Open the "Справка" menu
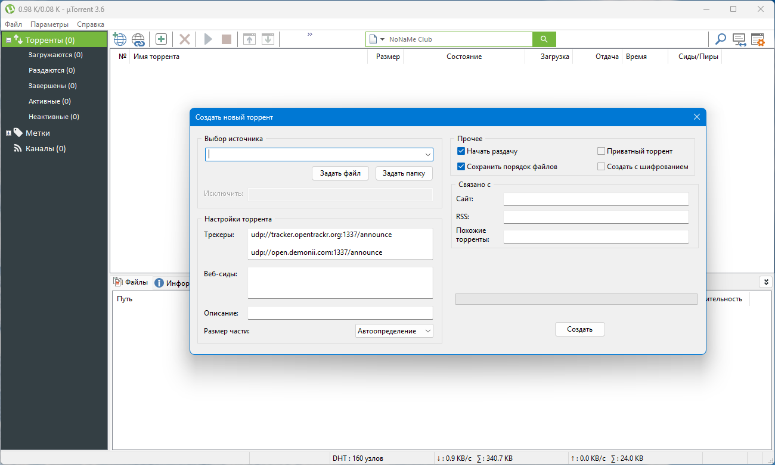This screenshot has height=465, width=775. 91,24
